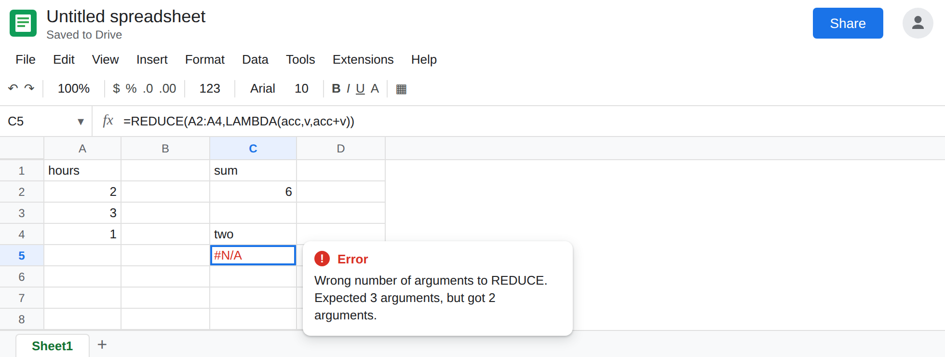This screenshot has width=945, height=357.
Task: Expand the C5 name box arrow
Action: (x=81, y=122)
